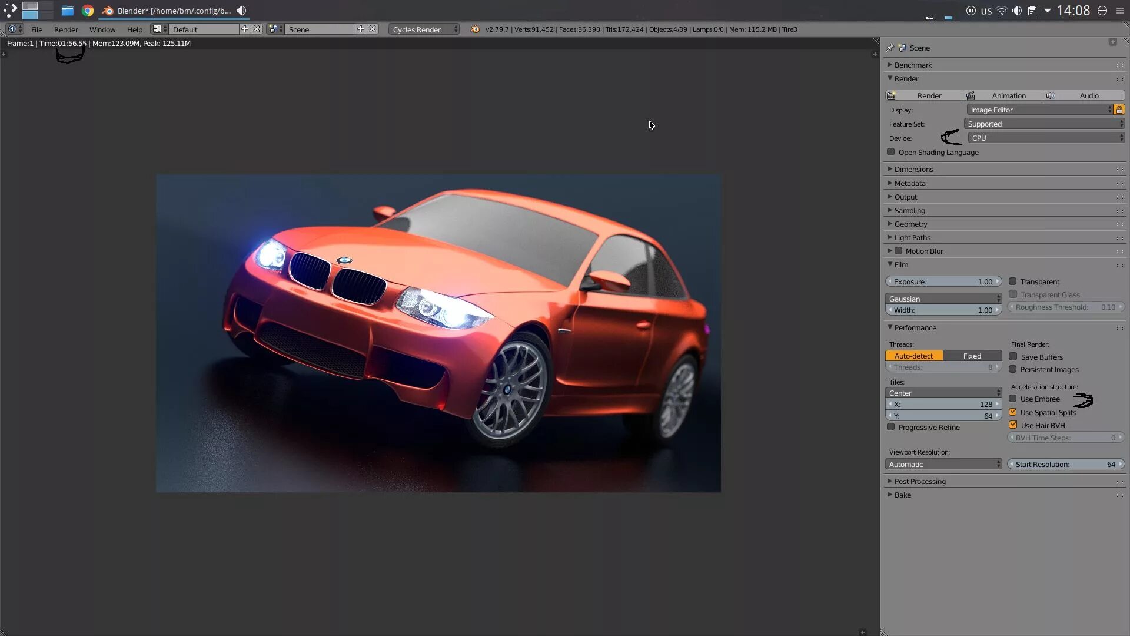The width and height of the screenshot is (1130, 636).
Task: Click the Exposure value slider
Action: [x=943, y=281]
